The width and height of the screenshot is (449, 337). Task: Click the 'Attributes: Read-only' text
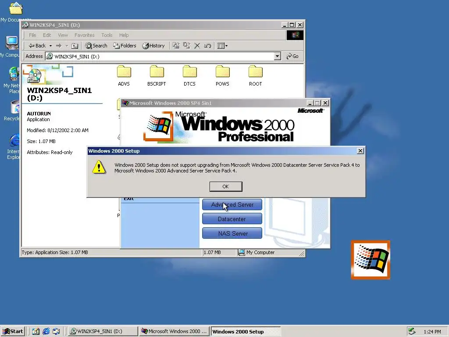pos(50,152)
